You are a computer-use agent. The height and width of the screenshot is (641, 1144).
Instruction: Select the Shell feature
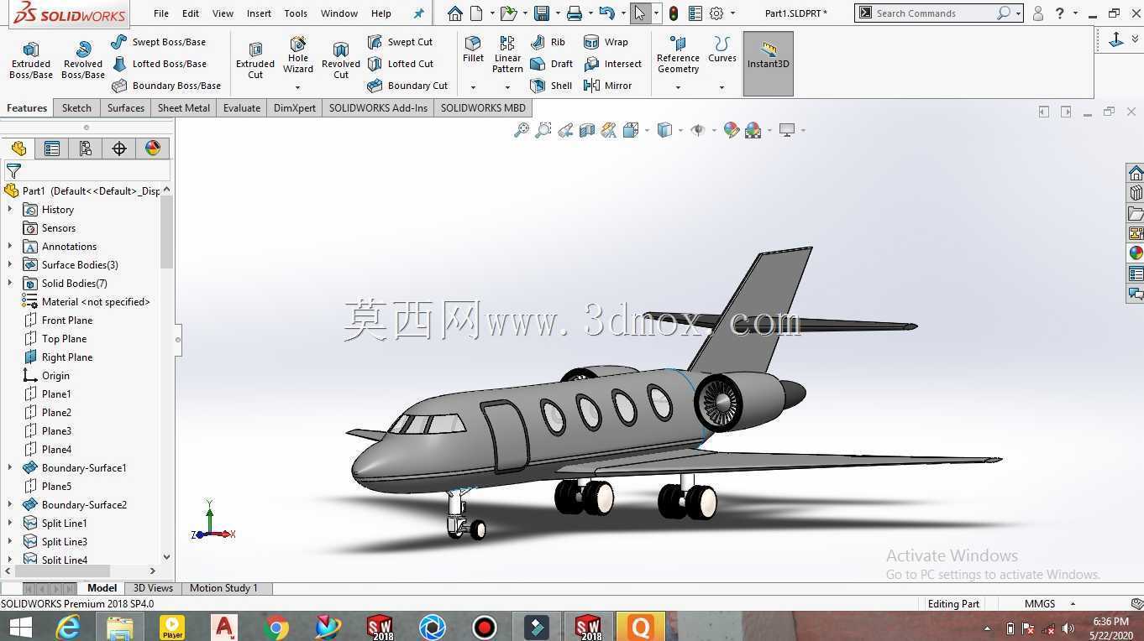(x=552, y=86)
